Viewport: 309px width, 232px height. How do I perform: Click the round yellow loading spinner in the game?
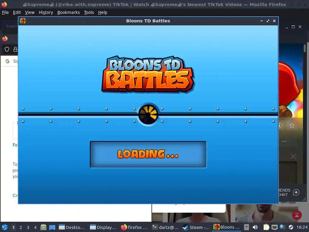pyautogui.click(x=148, y=114)
